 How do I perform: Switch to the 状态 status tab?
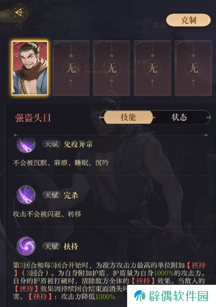click(179, 117)
